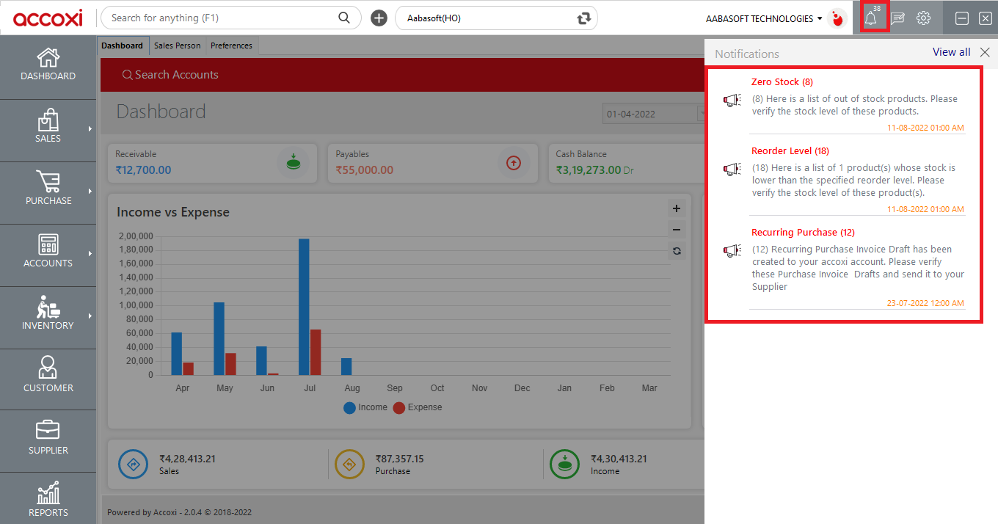Image resolution: width=998 pixels, height=524 pixels.
Task: Refresh the Income vs Expense chart
Action: [677, 251]
